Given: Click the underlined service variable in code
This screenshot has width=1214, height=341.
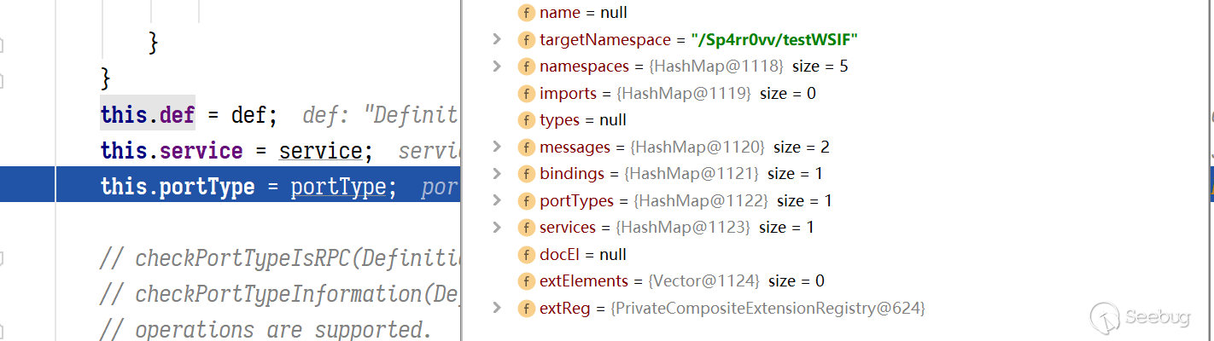Looking at the screenshot, I should point(320,152).
